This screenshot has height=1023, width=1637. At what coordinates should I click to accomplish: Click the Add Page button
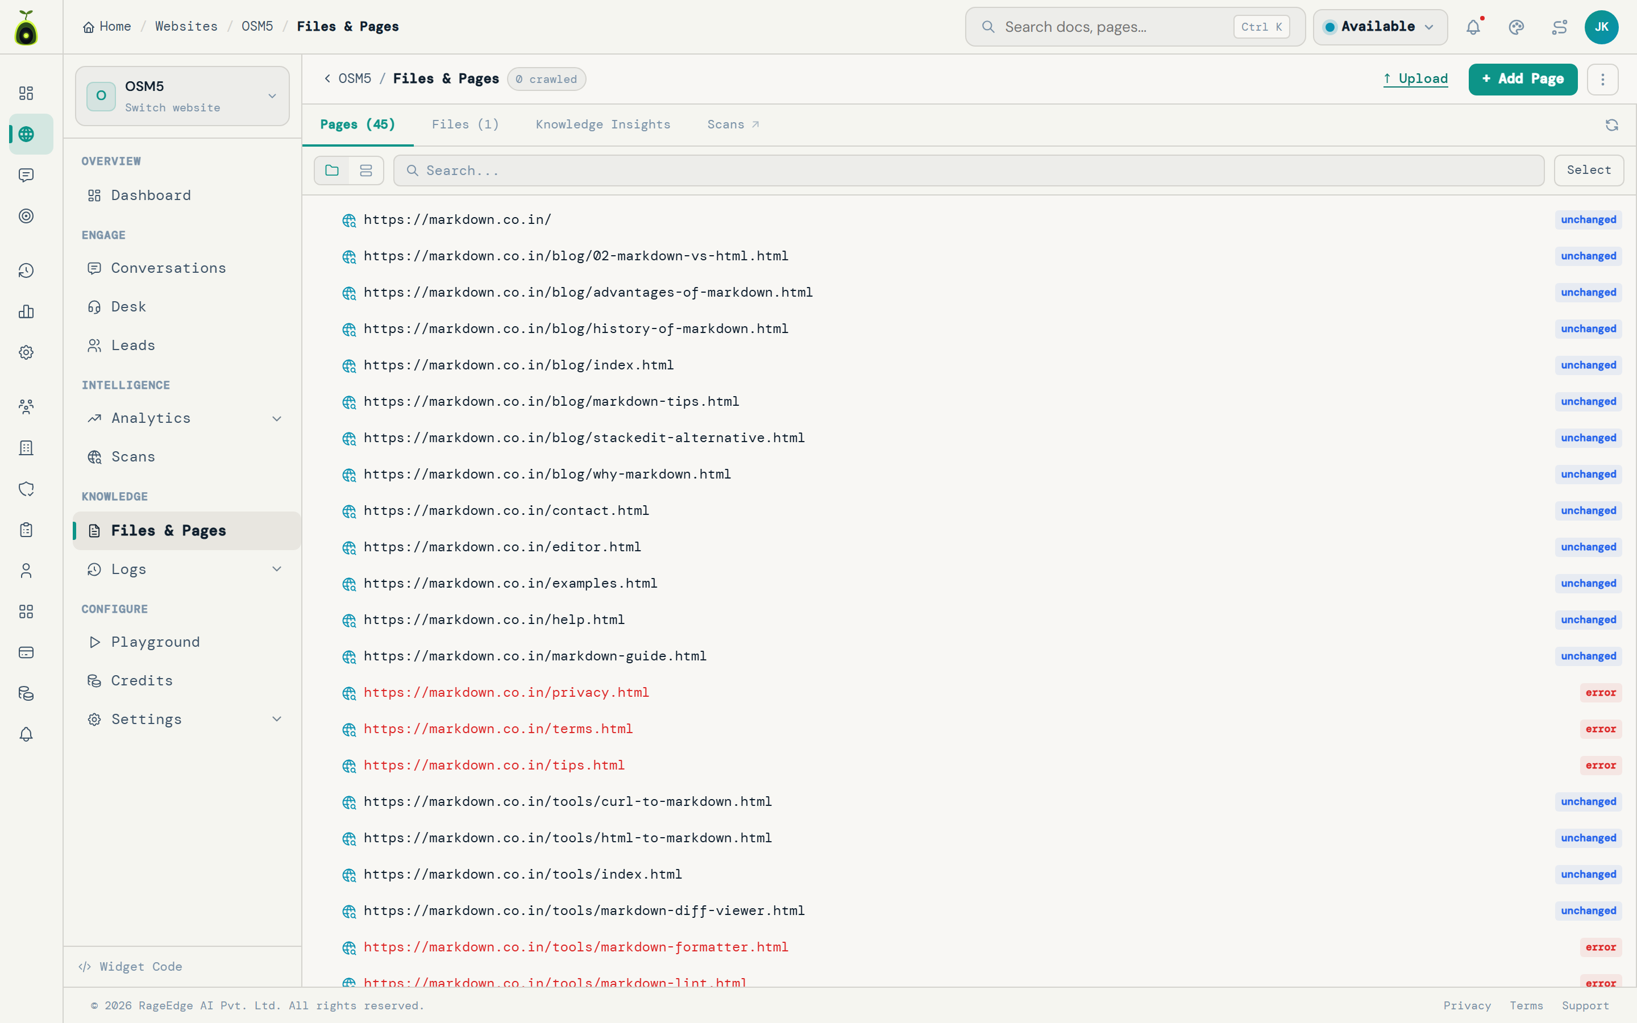click(x=1523, y=79)
